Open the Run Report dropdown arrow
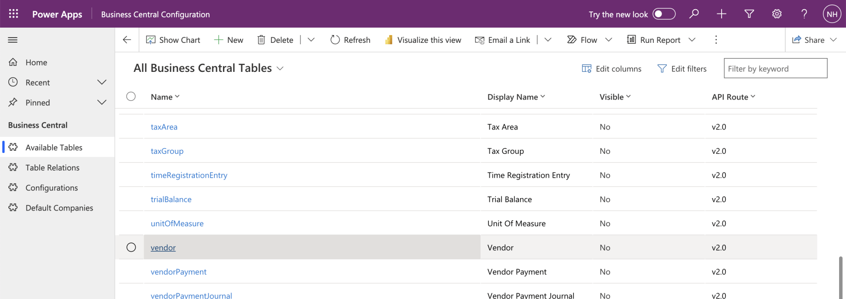The height and width of the screenshot is (299, 846). click(692, 40)
